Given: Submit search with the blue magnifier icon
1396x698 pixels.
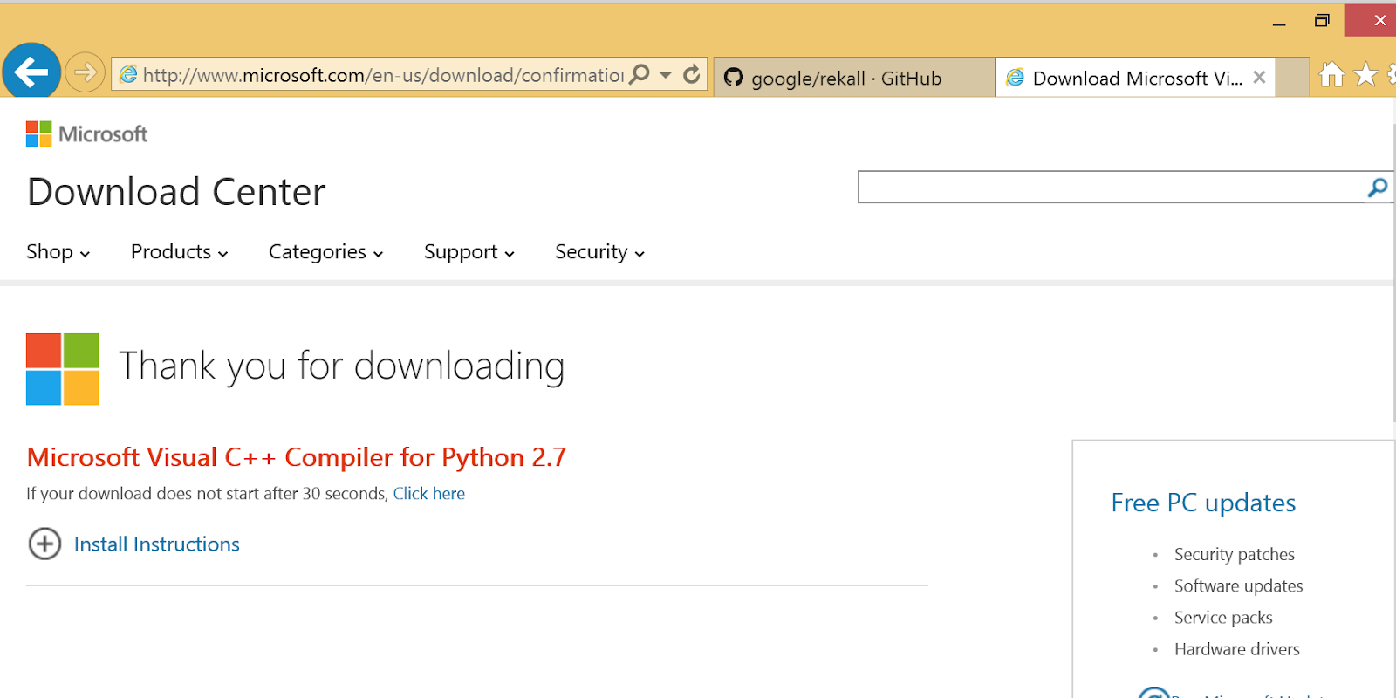Looking at the screenshot, I should 1378,187.
